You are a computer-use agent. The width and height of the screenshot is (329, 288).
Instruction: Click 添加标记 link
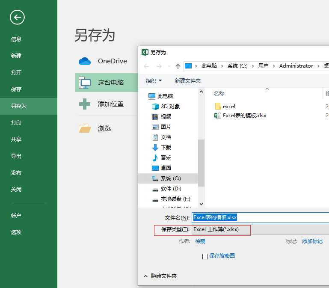pyautogui.click(x=312, y=241)
